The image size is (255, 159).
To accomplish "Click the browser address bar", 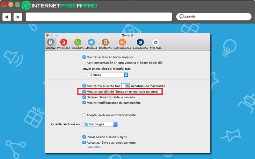I will pos(99,17).
